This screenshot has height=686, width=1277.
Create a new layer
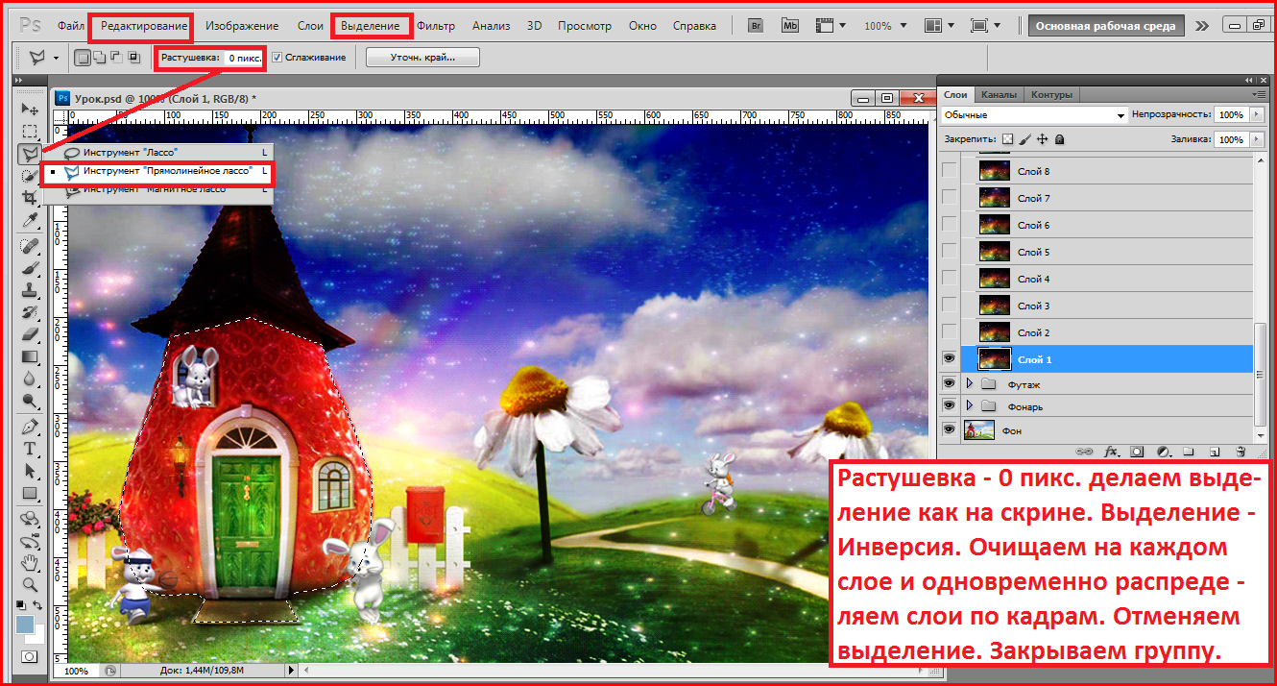[1214, 451]
